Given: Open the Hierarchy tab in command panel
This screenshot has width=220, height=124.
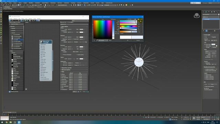Looking at the screenshot, I should (209, 12).
